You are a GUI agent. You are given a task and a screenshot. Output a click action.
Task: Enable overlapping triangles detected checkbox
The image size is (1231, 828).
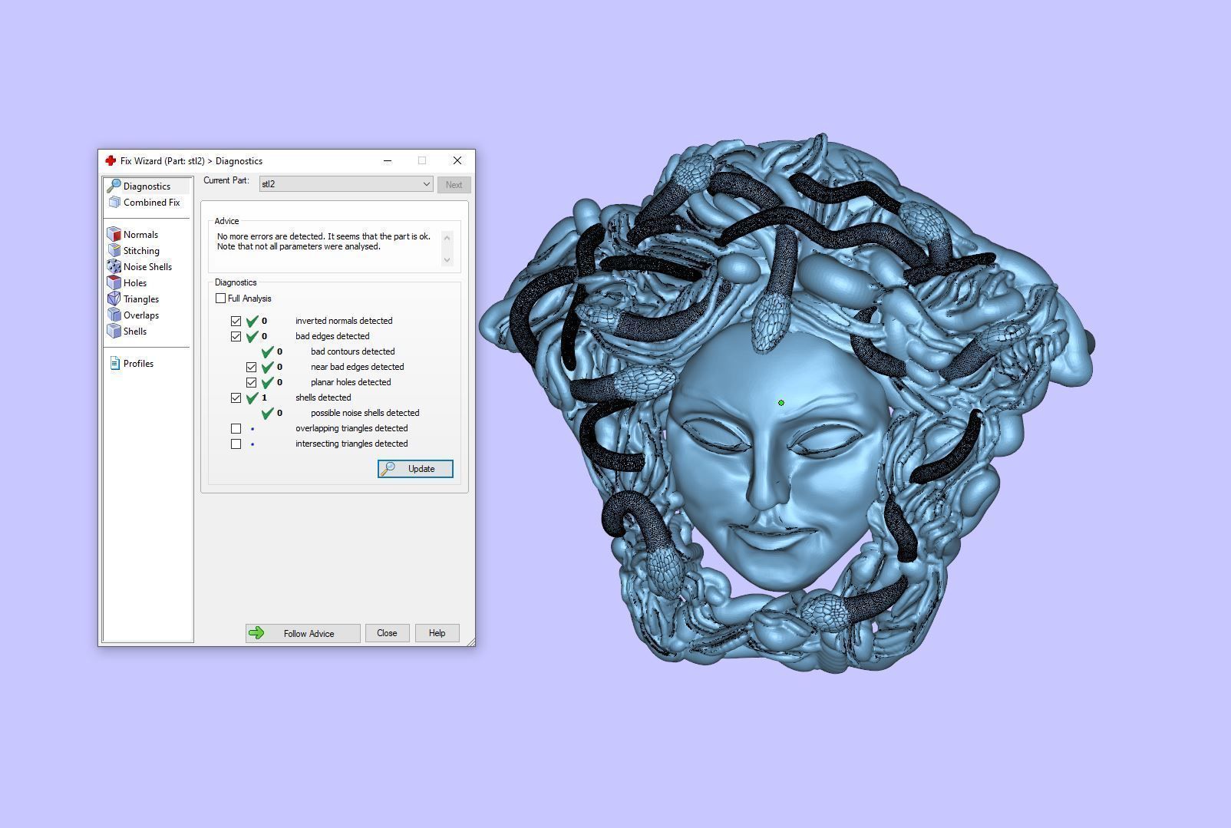click(236, 429)
